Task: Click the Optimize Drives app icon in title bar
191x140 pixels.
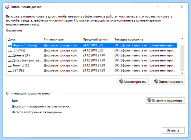Action: pyautogui.click(x=7, y=7)
